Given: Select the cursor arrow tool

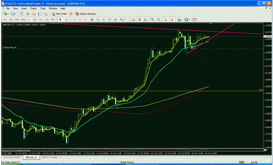Looking at the screenshot, I should (x=60, y=20).
